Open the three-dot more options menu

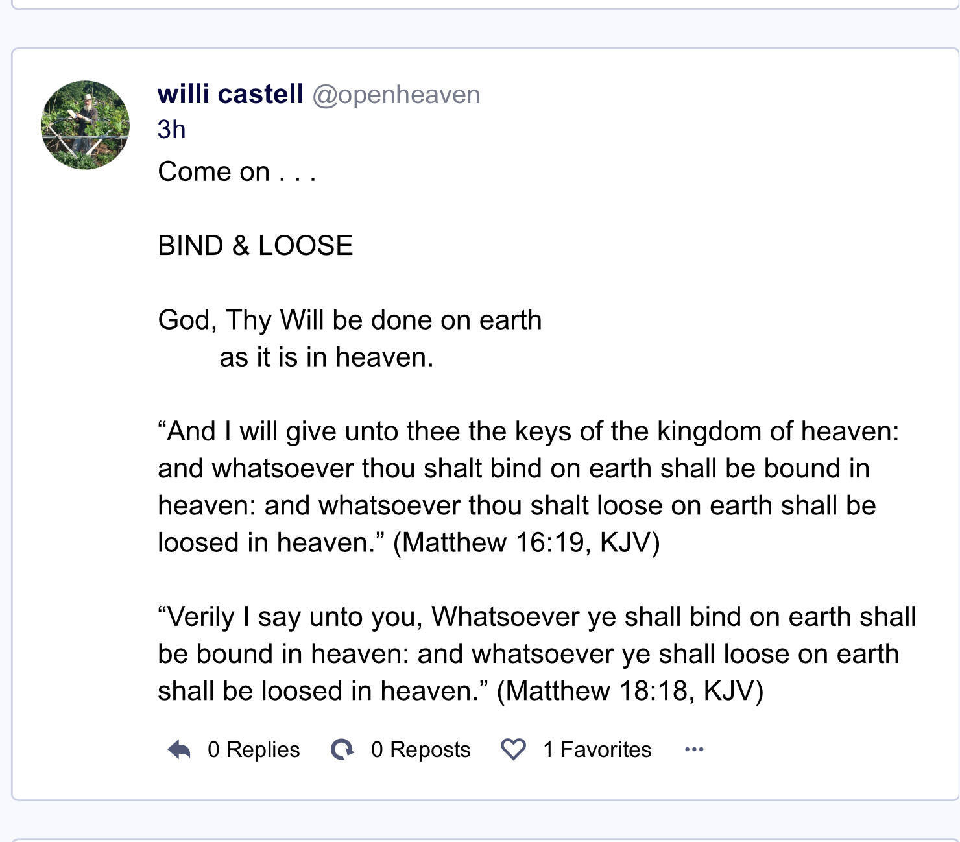click(694, 750)
